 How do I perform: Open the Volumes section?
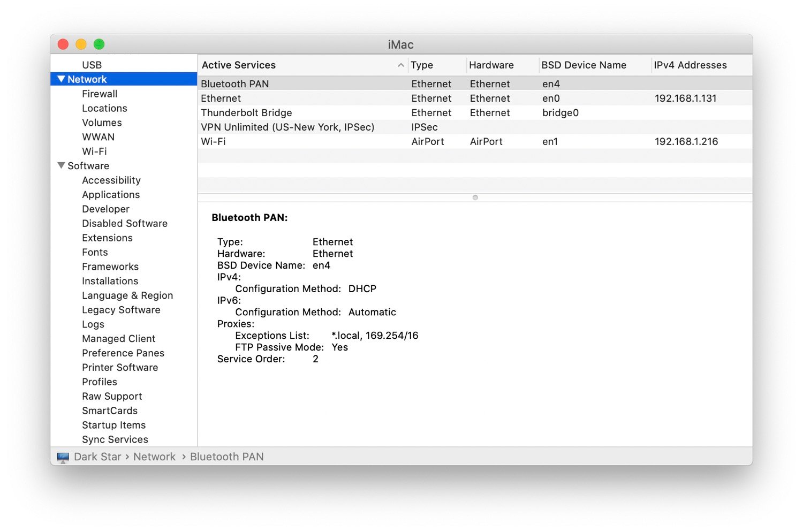click(x=102, y=123)
